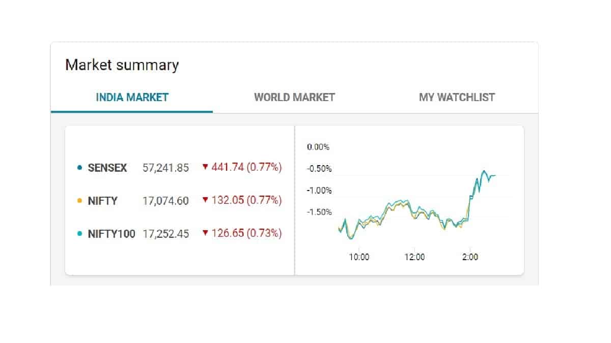This screenshot has width=611, height=343.
Task: Click the Market summary heading
Action: pyautogui.click(x=122, y=65)
